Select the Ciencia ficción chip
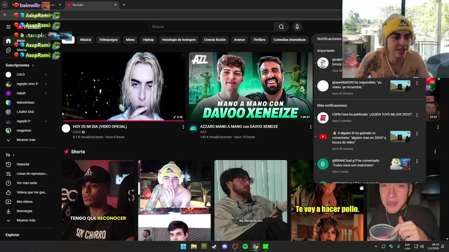 coord(215,40)
